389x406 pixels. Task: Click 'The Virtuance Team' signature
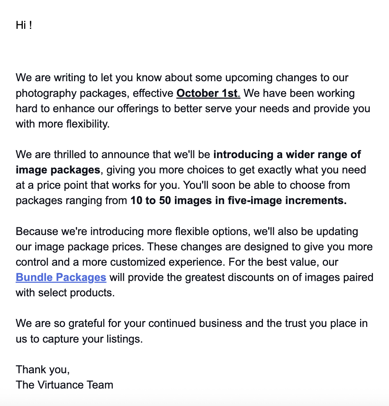pyautogui.click(x=64, y=385)
